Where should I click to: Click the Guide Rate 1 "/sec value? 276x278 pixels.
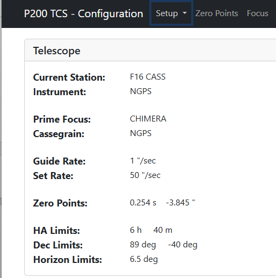[143, 161]
